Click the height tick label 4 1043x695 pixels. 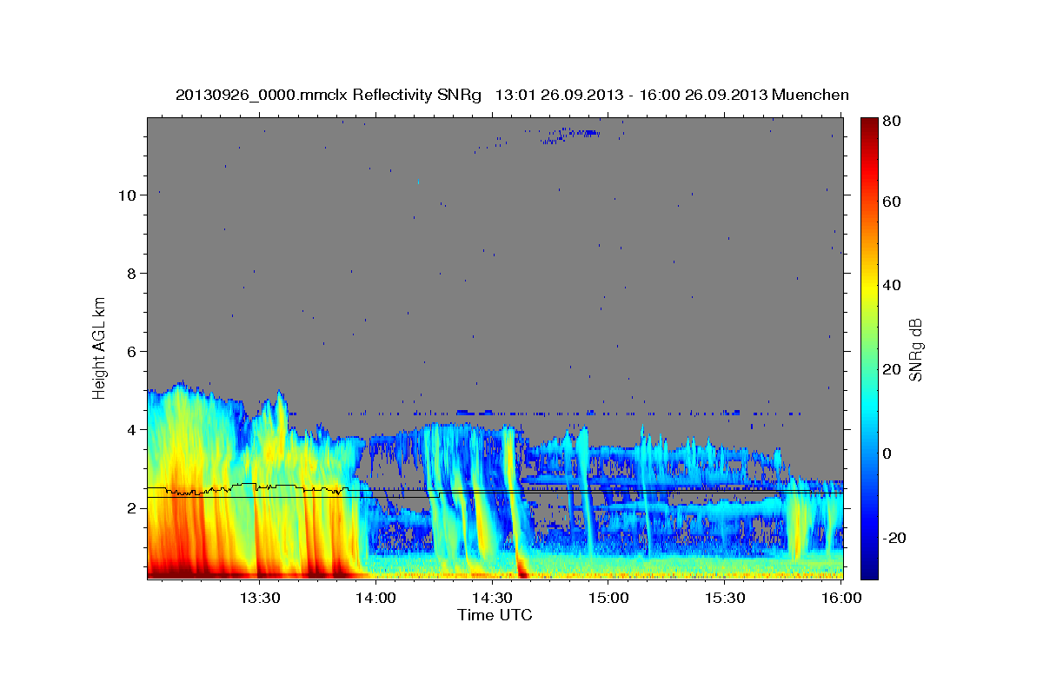click(130, 429)
